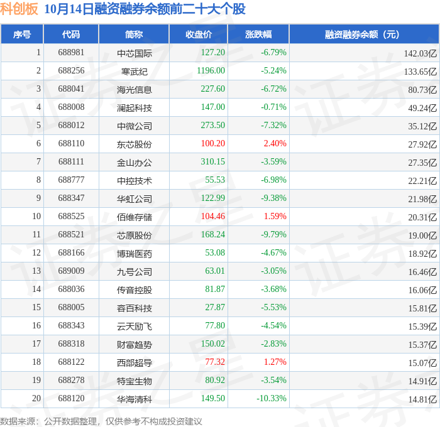Select stock name 九号公司
440x427 pixels.
coord(135,272)
